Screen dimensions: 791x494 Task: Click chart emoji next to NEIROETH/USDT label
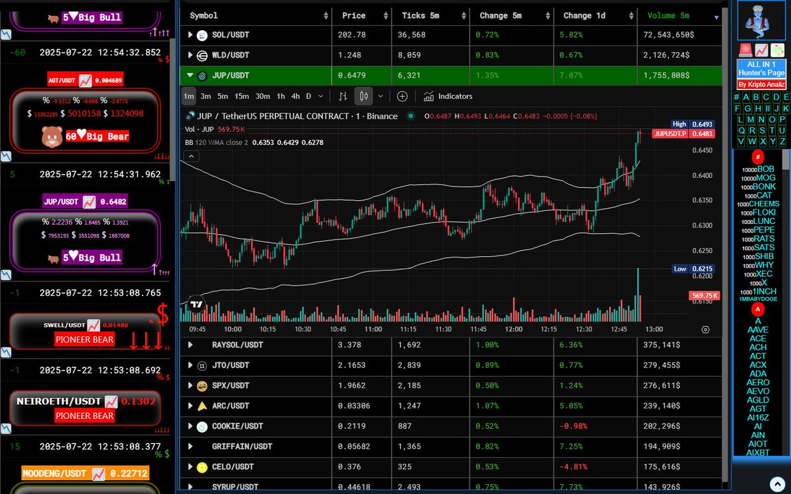pyautogui.click(x=111, y=400)
